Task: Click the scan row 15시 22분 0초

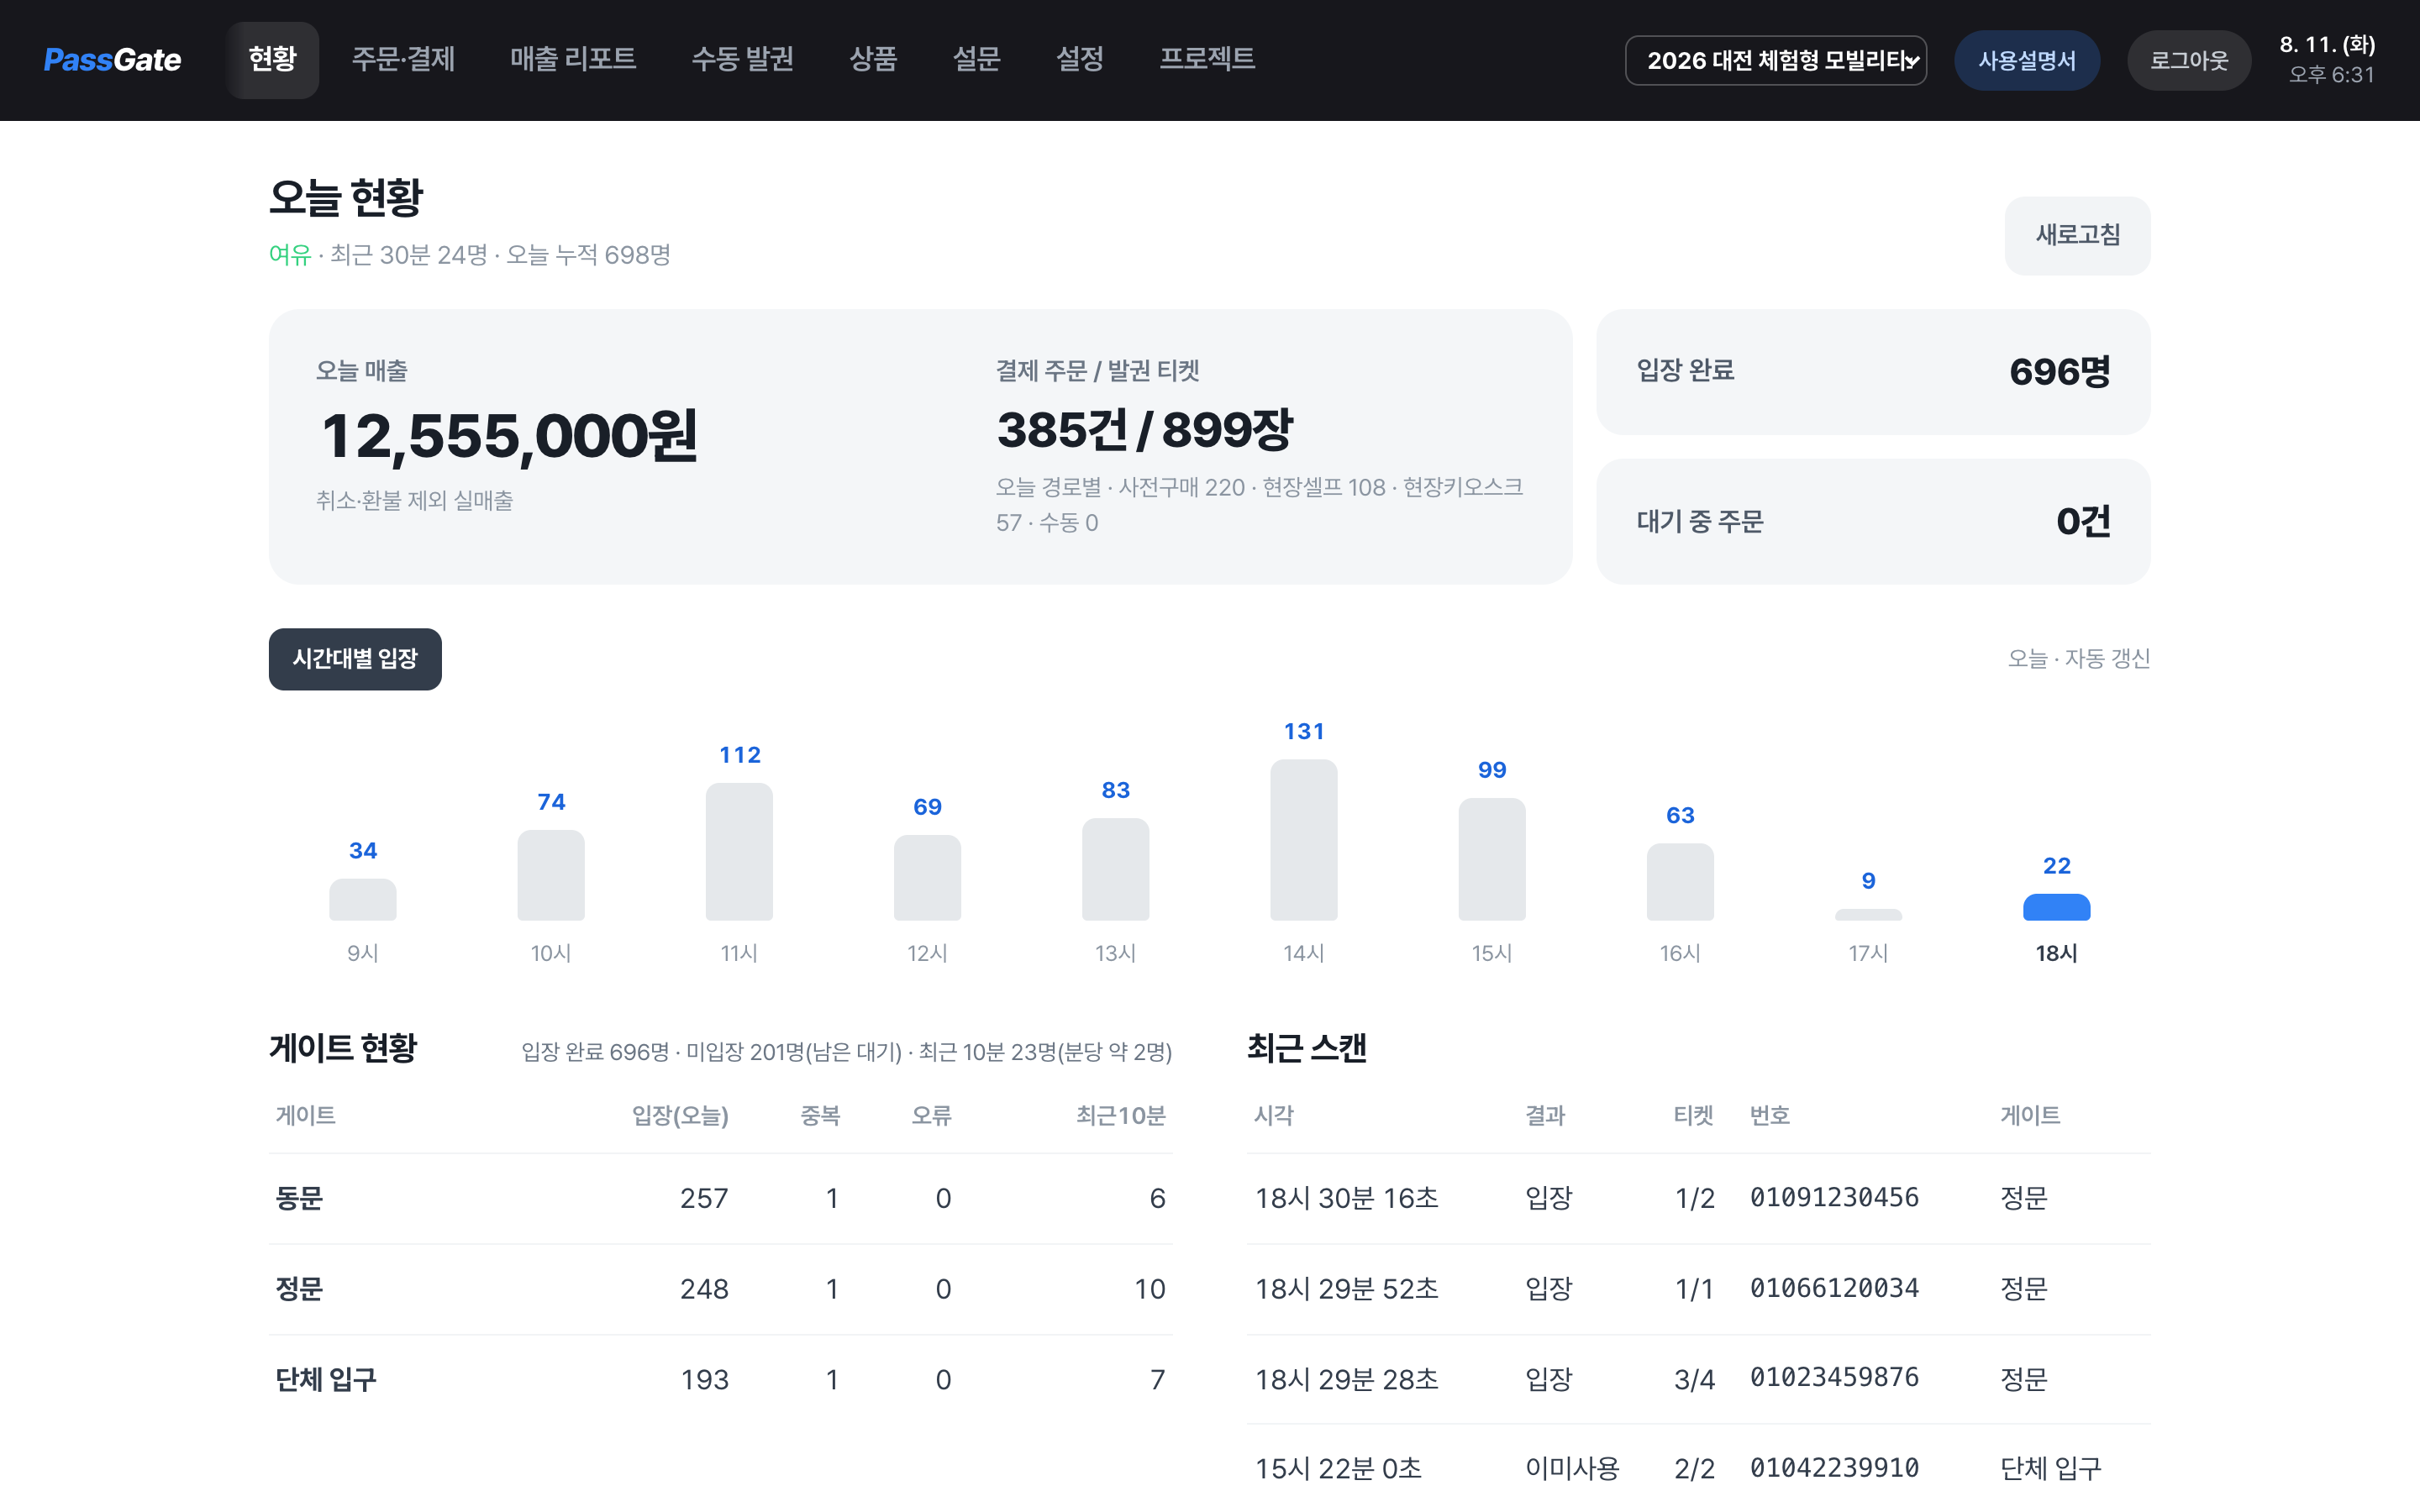Action: (1698, 1468)
